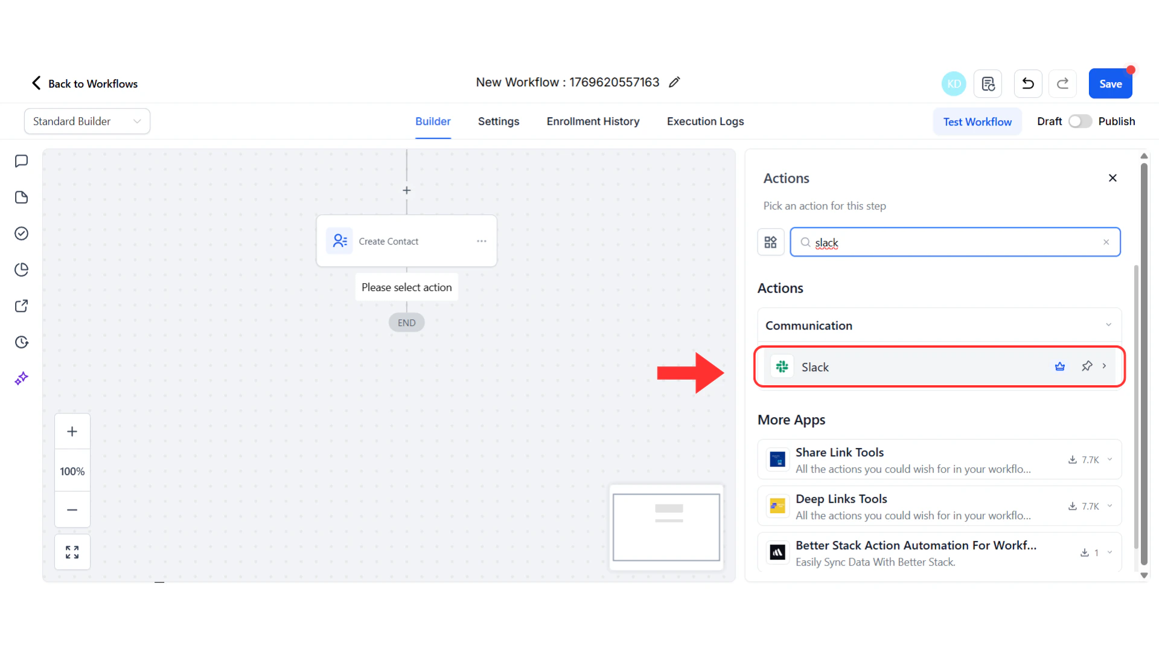The image size is (1159, 652).
Task: Open the AI assistant sparkle icon in sidebar
Action: [22, 379]
